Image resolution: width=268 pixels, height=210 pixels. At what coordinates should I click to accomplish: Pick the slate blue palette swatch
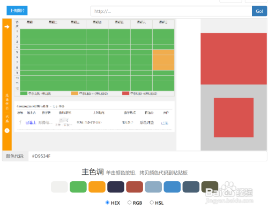191,187
